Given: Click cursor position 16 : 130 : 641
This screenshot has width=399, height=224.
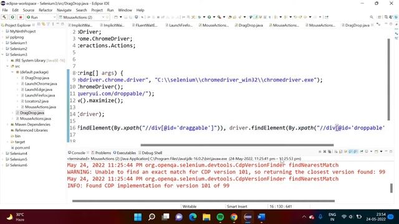Looking at the screenshot, I should [x=281, y=207].
